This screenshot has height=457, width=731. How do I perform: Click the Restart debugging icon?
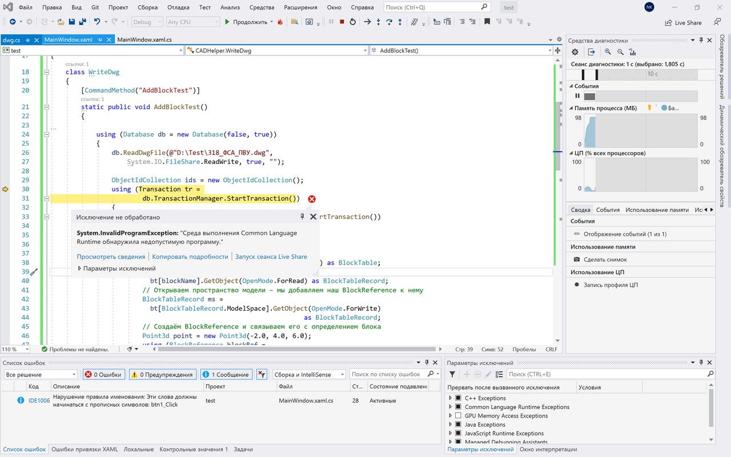(x=352, y=22)
